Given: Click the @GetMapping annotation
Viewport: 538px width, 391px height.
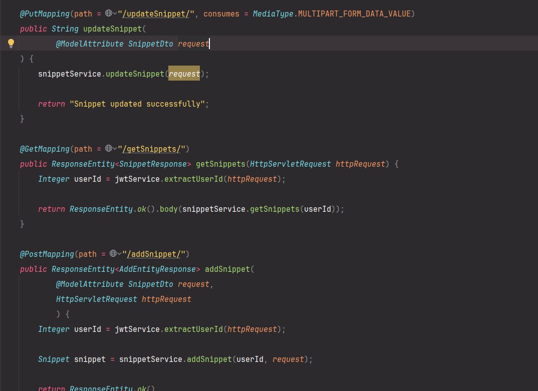Looking at the screenshot, I should coord(45,149).
